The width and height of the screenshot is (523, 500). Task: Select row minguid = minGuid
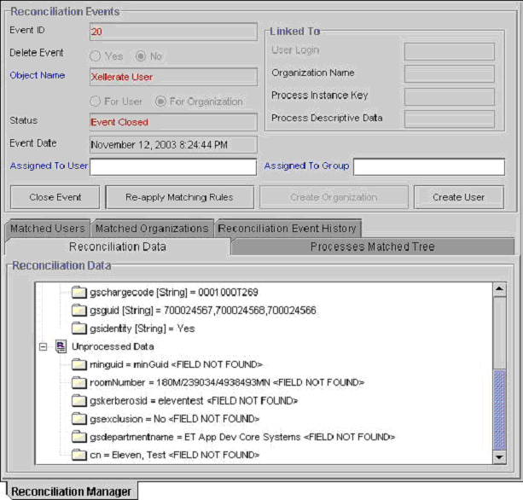click(x=176, y=364)
